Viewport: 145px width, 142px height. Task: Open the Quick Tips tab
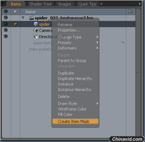[x=87, y=4]
